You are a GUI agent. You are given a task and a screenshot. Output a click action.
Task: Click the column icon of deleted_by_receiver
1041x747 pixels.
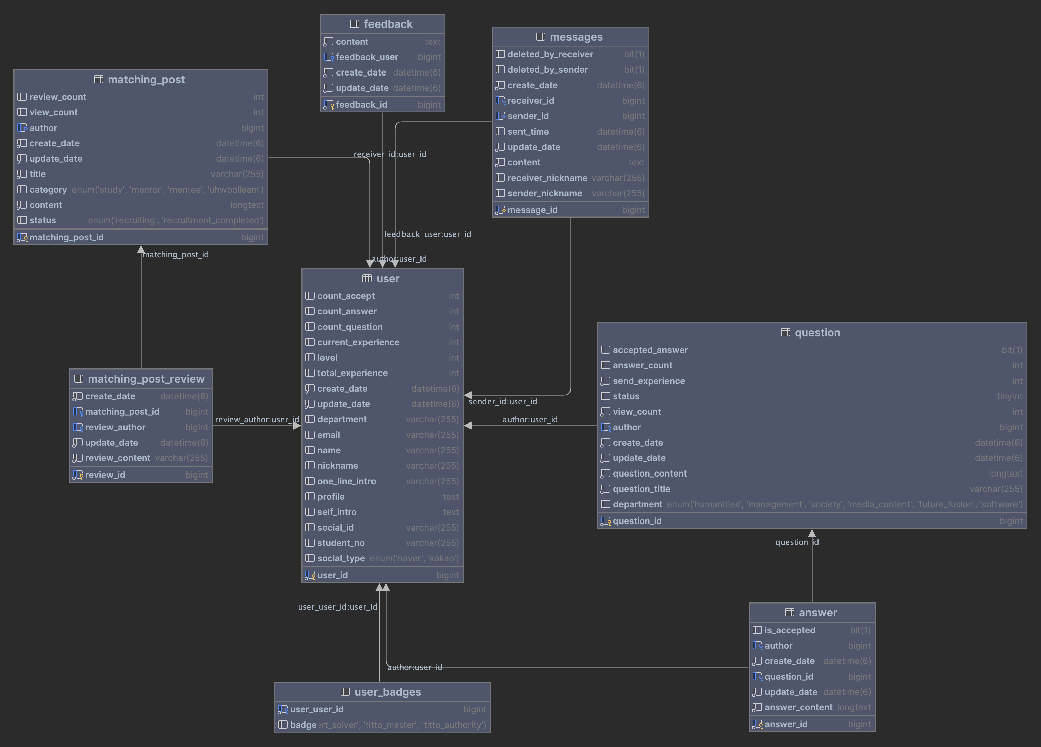tap(500, 54)
